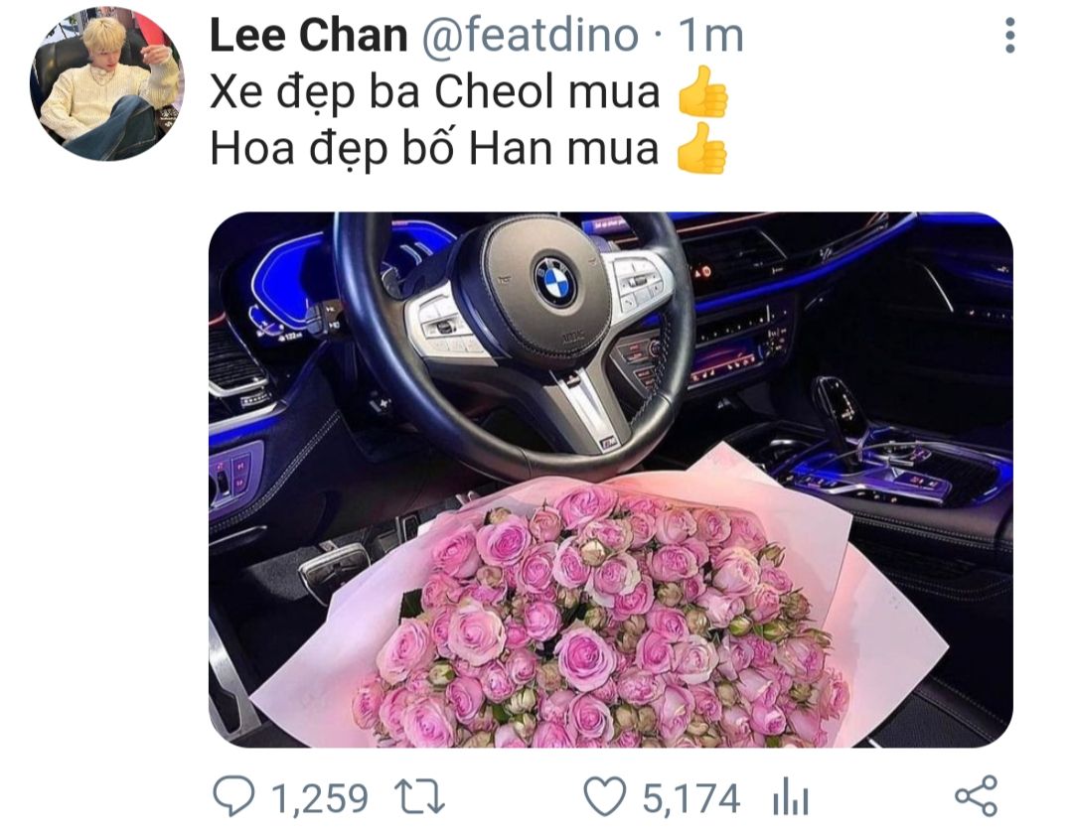Tap the retweet arrows icon

420,797
